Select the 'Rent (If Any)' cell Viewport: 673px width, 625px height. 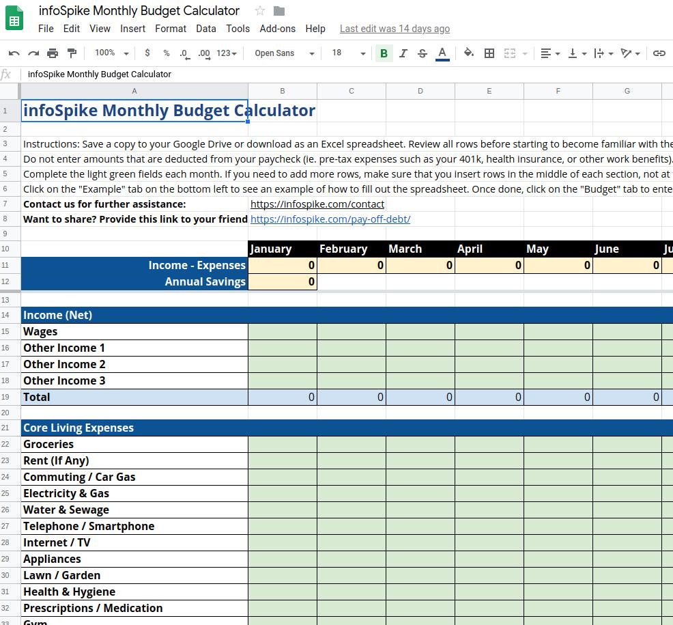click(134, 460)
